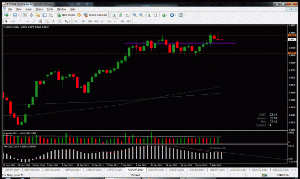Expand the Periodicity dropdown arrow

tap(176, 15)
